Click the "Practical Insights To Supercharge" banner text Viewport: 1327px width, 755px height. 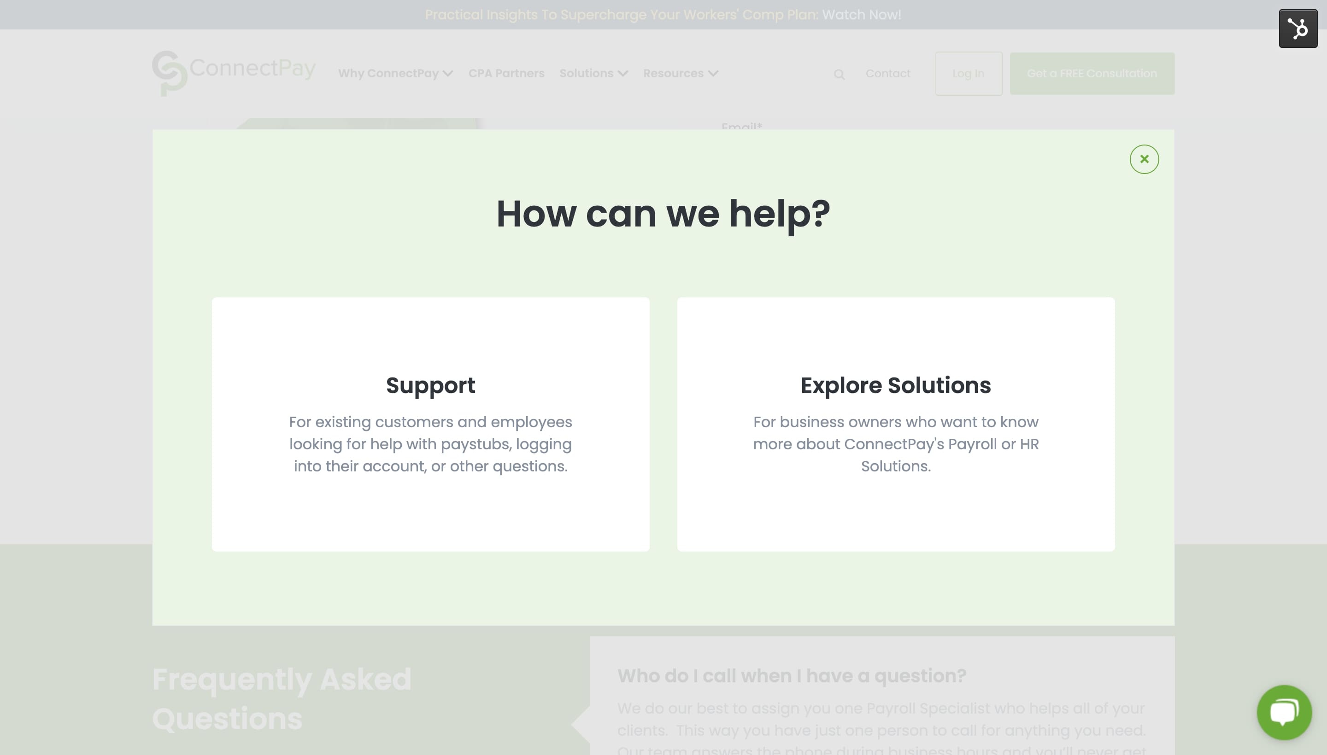pyautogui.click(x=621, y=15)
